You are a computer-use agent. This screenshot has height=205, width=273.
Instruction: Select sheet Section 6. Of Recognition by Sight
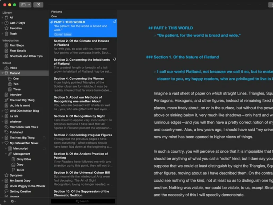83,122
